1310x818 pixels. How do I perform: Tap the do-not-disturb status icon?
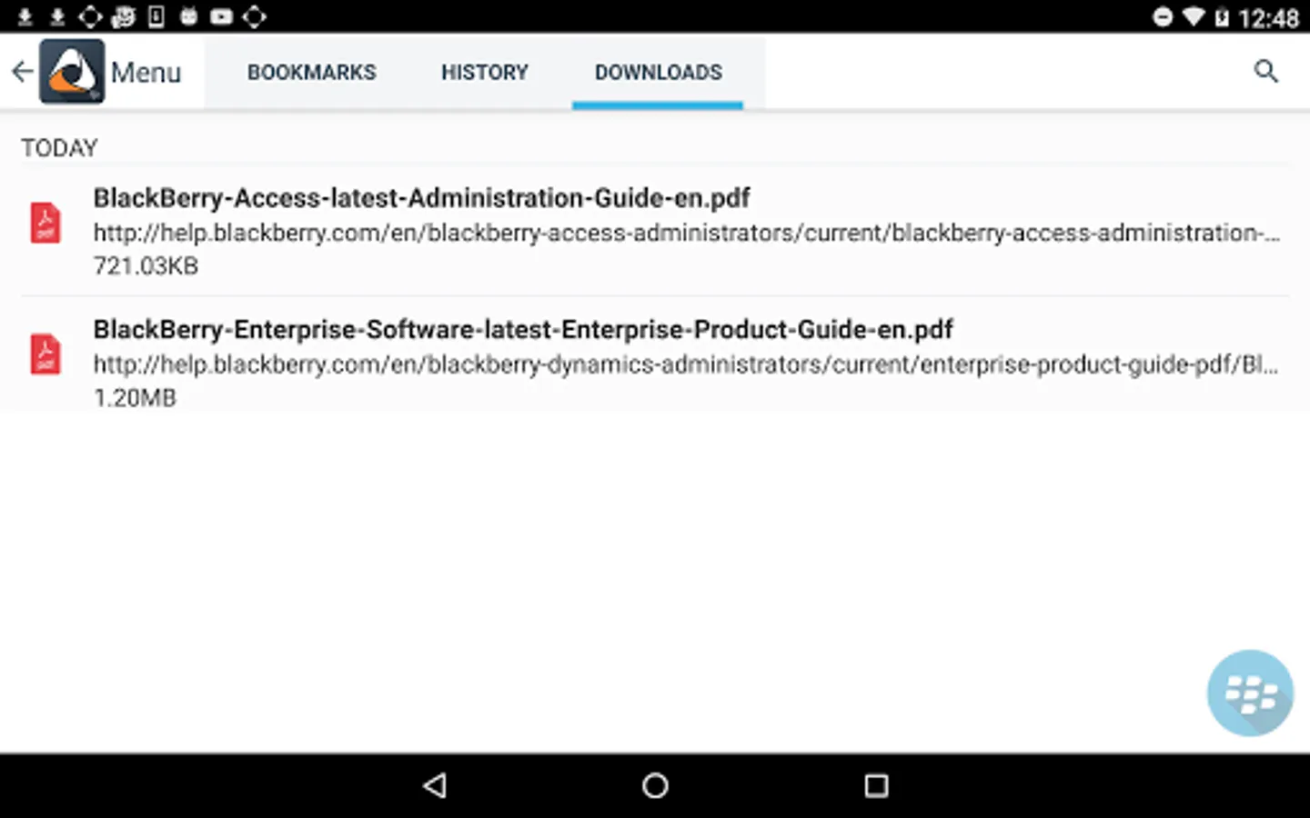tap(1162, 17)
